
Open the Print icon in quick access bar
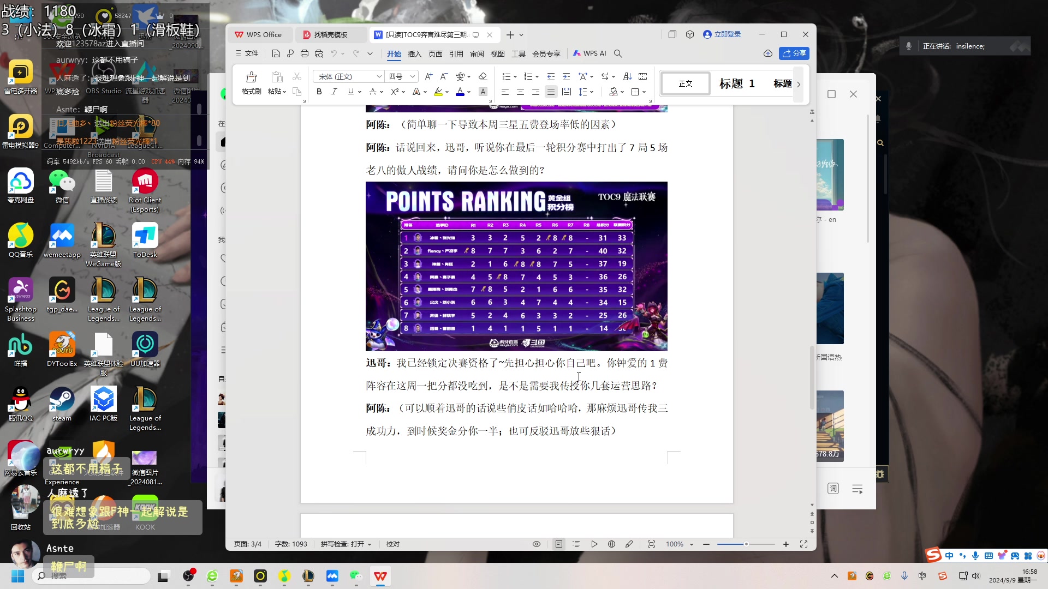coord(305,53)
